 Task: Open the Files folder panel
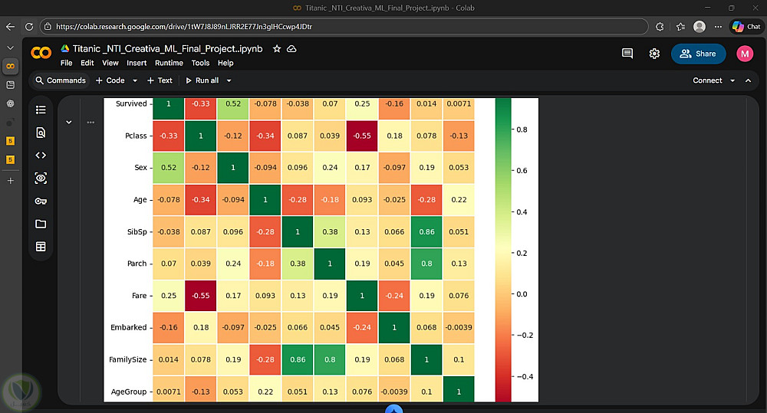click(41, 224)
